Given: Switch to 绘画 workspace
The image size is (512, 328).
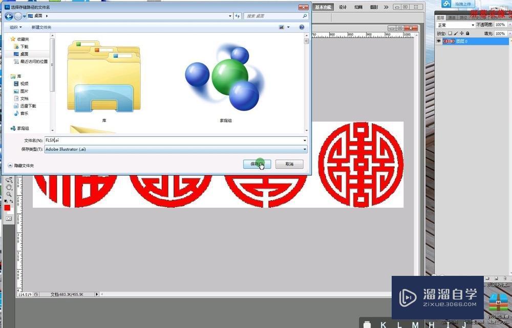Looking at the screenshot, I should coord(358,7).
